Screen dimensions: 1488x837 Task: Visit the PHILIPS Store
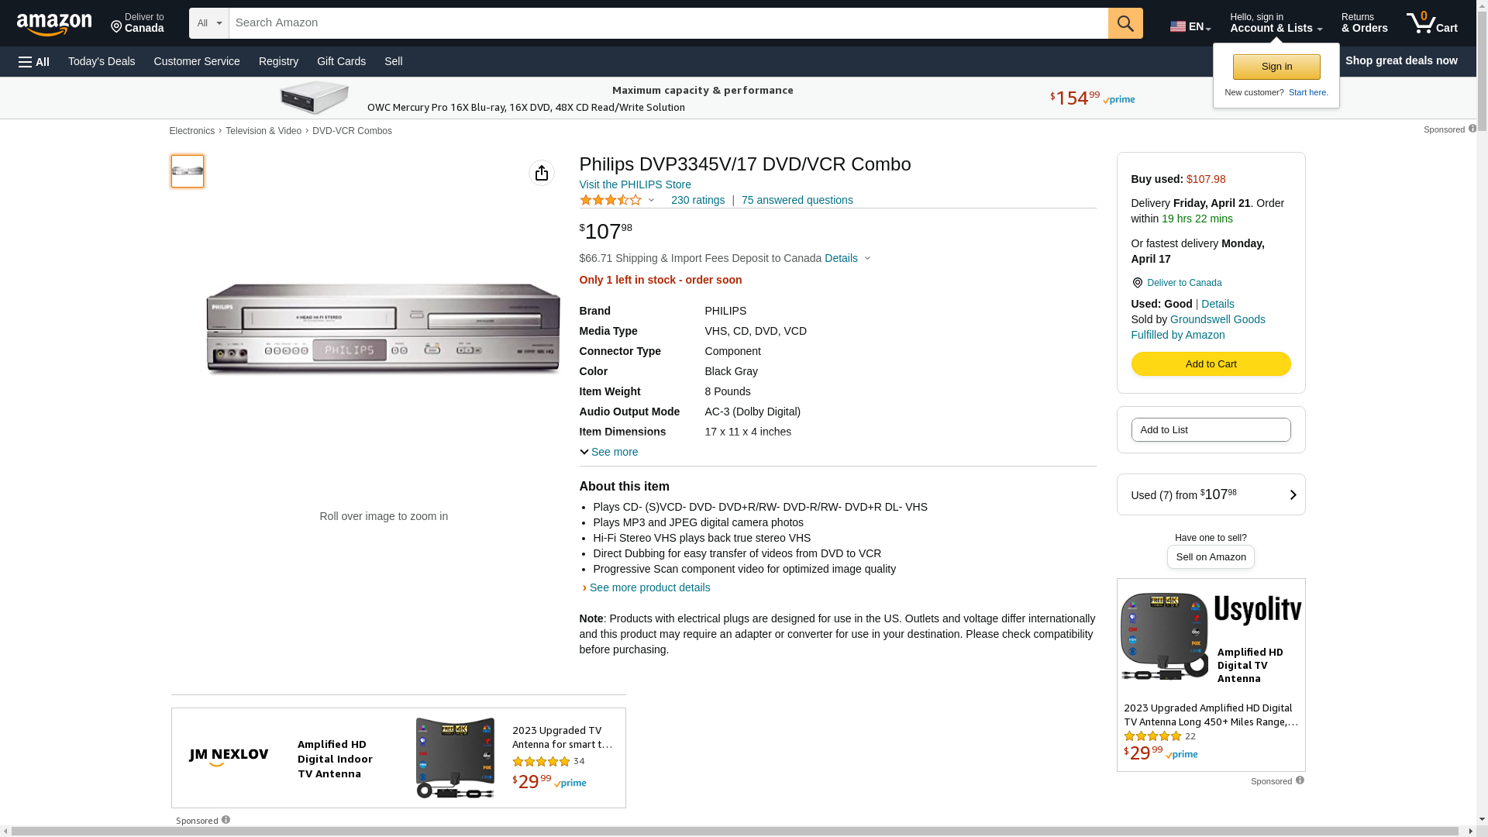coord(635,184)
